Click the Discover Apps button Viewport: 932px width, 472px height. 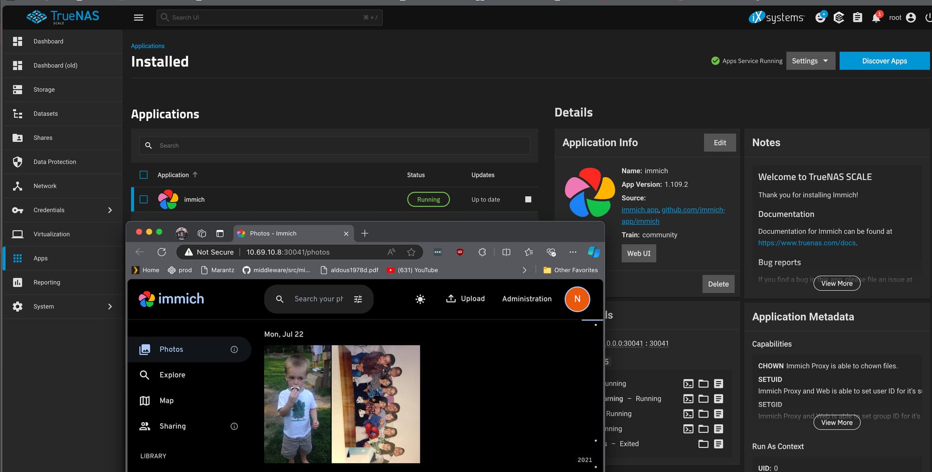(x=884, y=61)
